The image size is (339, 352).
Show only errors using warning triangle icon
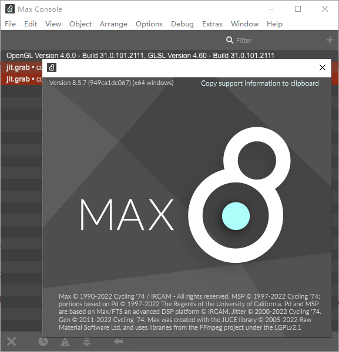65,342
